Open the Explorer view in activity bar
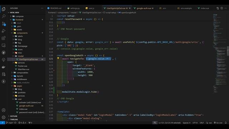Viewport: 229px width, 129px height. coord(4,9)
